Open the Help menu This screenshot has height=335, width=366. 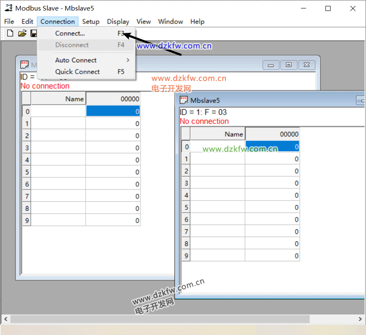197,21
